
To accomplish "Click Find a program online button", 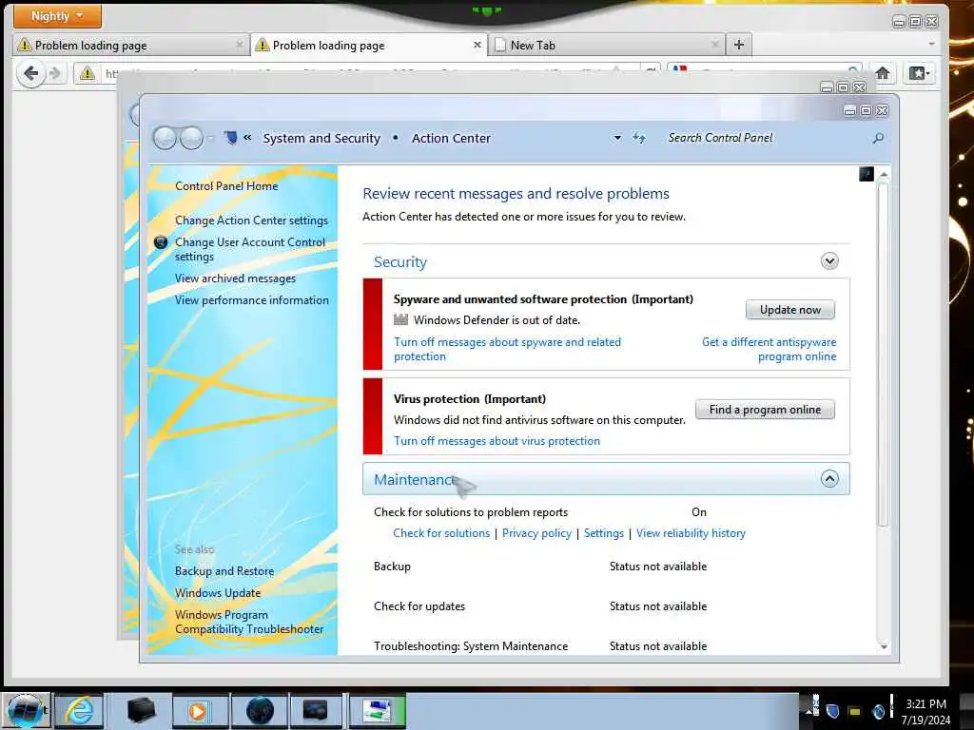I will point(765,410).
